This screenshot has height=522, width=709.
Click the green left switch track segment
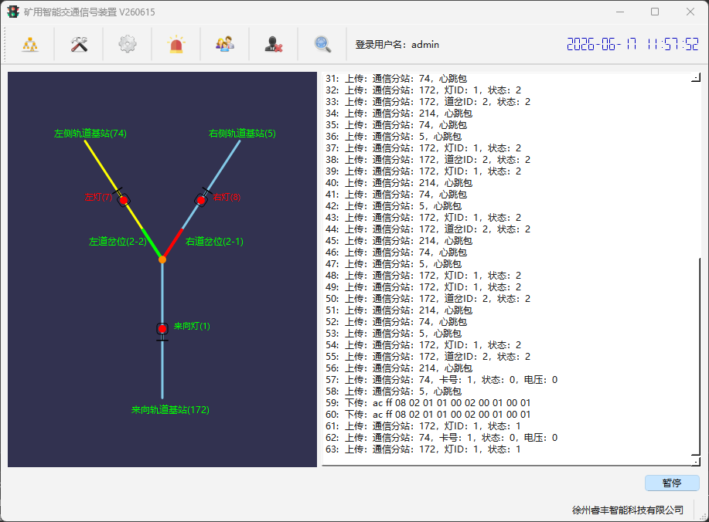152,243
